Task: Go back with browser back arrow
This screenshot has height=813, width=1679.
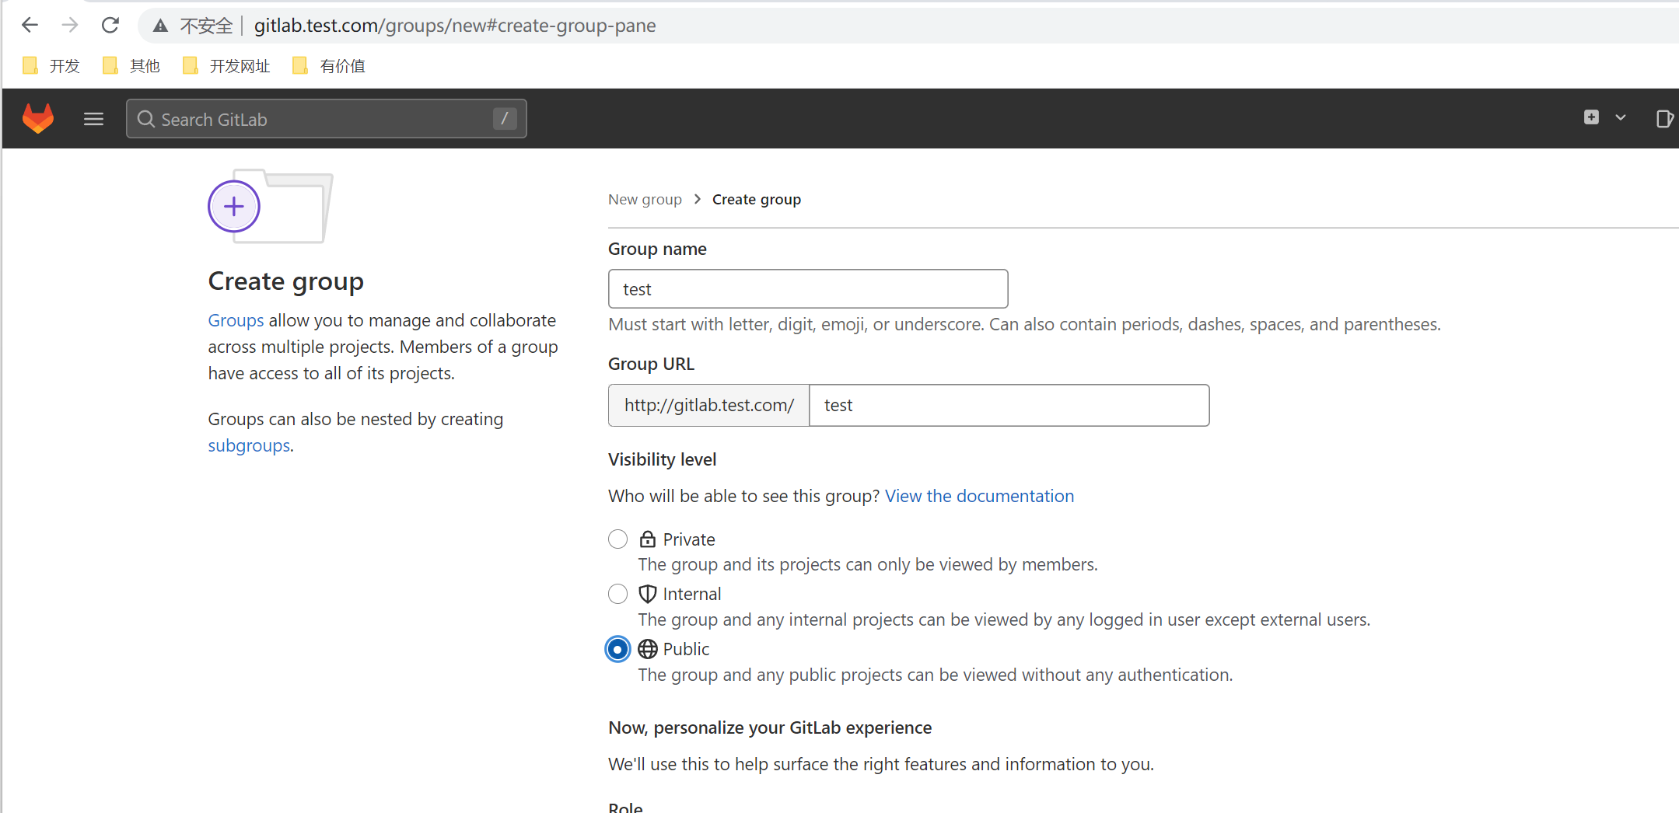Action: (x=30, y=26)
